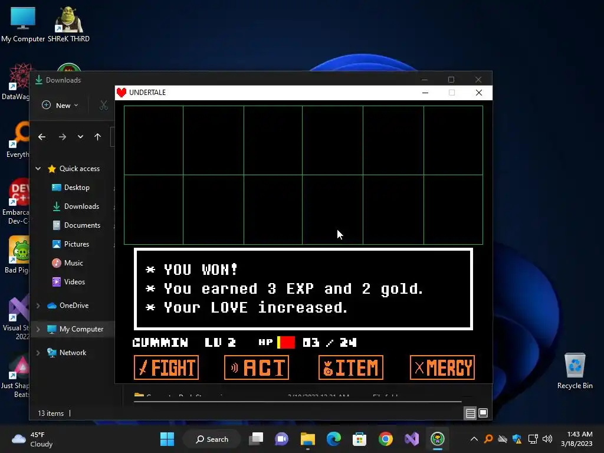The height and width of the screenshot is (453, 604).
Task: Click the 13 items status text
Action: click(x=51, y=413)
